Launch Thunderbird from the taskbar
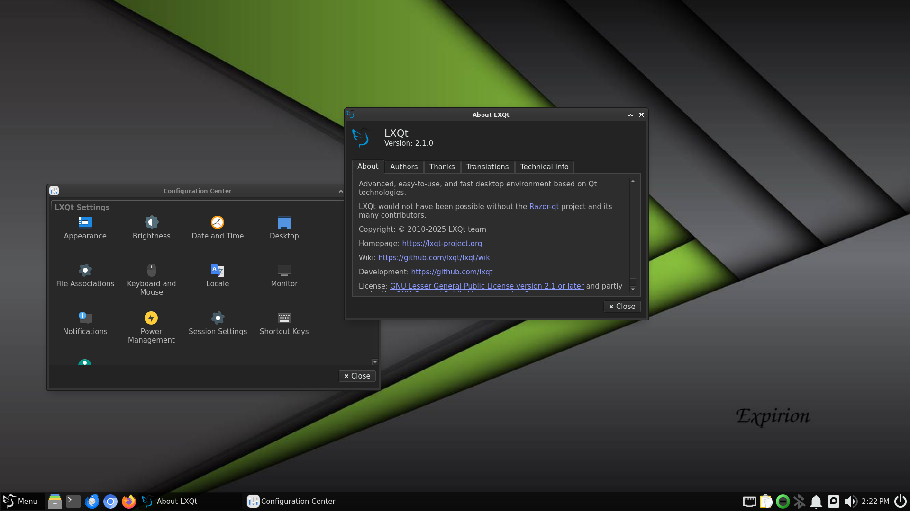910x511 pixels. click(x=92, y=501)
